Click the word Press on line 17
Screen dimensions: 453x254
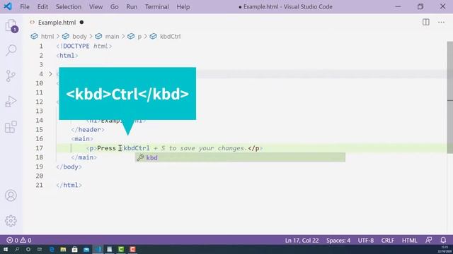[x=106, y=148]
